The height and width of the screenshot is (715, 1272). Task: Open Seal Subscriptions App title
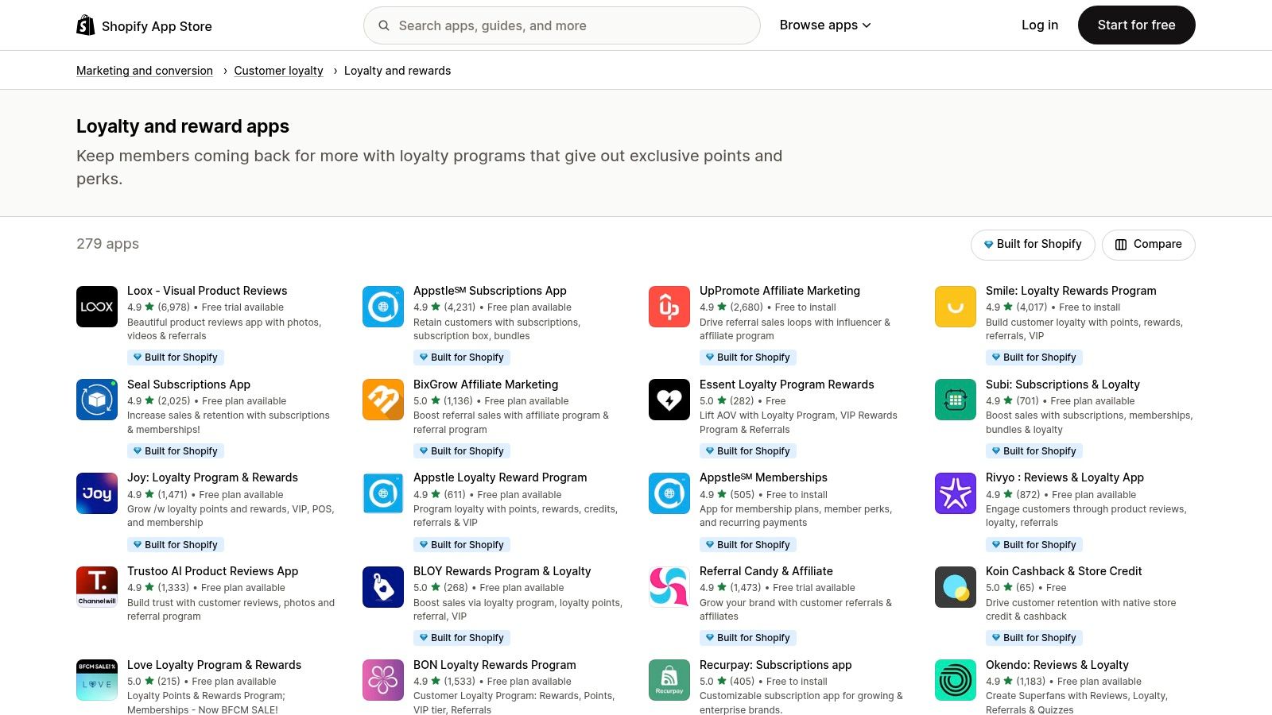188,385
